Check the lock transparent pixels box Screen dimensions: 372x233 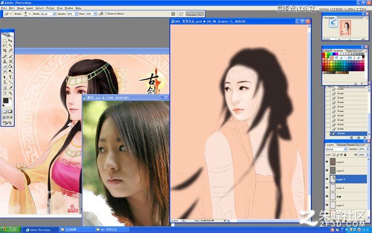pos(334,155)
